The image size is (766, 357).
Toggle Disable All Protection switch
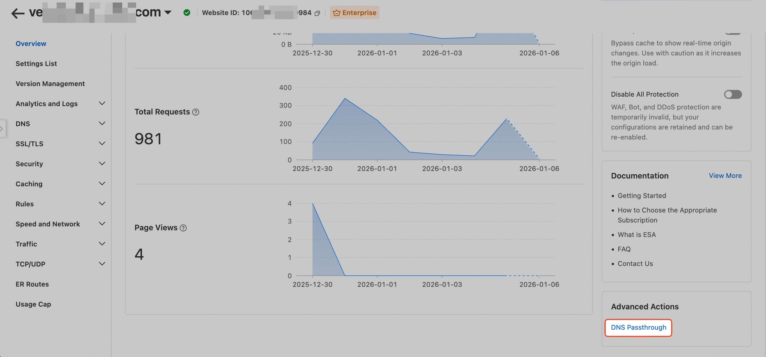[733, 94]
